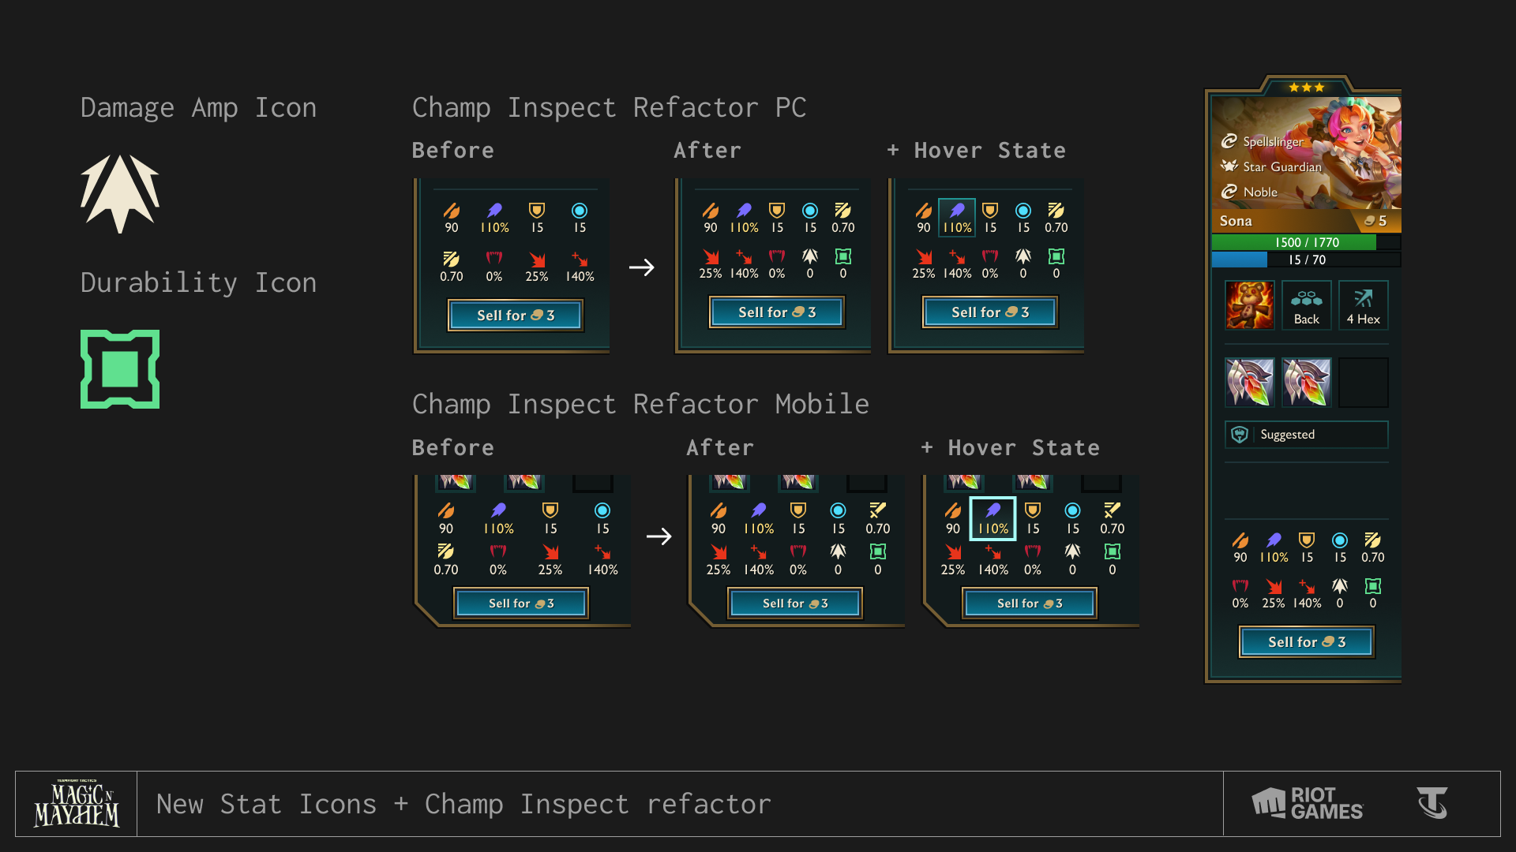
Task: Click Sell for 3 in Sona champion card
Action: coord(1307,642)
